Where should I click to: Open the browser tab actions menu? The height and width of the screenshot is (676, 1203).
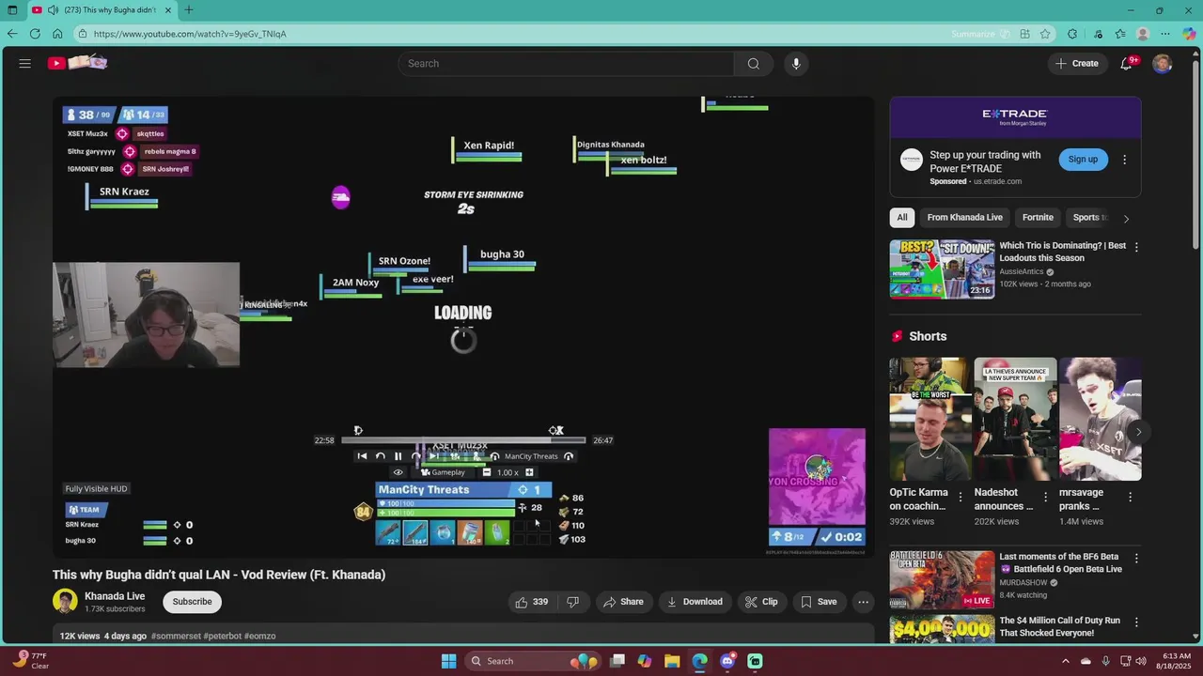12,10
